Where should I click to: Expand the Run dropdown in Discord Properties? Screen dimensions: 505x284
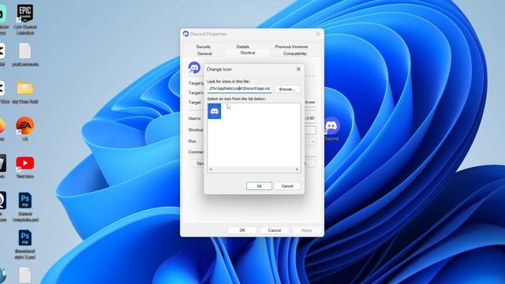coord(312,142)
